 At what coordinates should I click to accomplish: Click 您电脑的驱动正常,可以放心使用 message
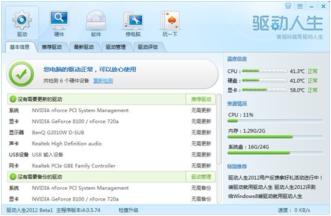tap(90, 69)
